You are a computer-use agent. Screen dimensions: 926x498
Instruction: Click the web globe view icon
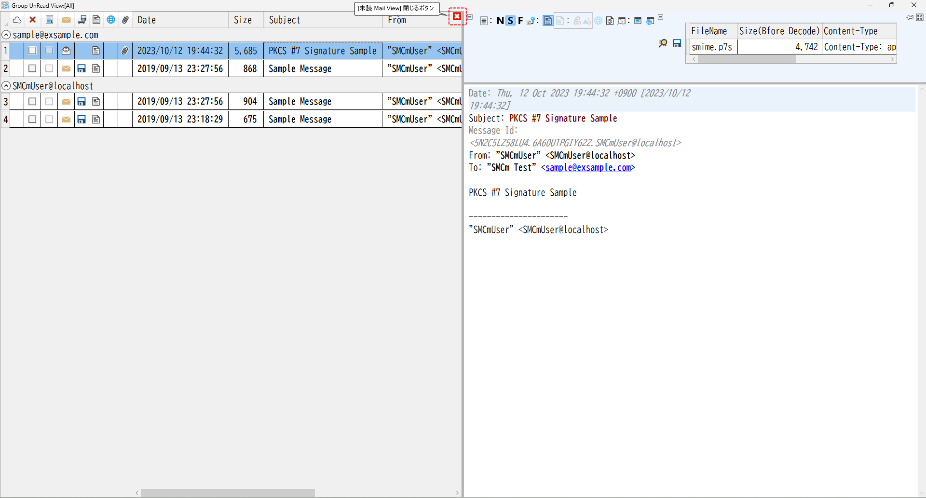coord(598,21)
